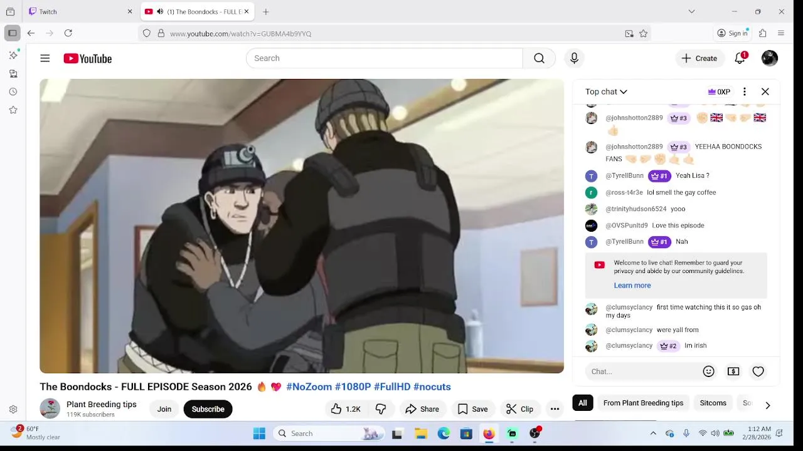Join the Plant Breeding tips channel
803x451 pixels.
[164, 409]
